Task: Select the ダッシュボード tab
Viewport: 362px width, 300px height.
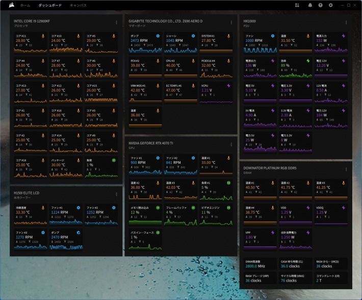Action: pos(50,5)
